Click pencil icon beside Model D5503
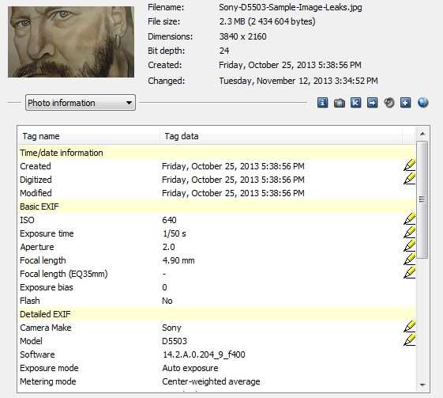The height and width of the screenshot is (398, 443). click(409, 340)
